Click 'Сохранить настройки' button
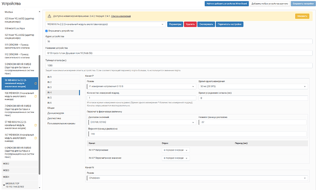The height and width of the screenshot is (190, 316). click(x=303, y=4)
